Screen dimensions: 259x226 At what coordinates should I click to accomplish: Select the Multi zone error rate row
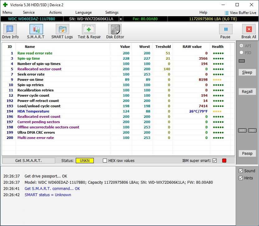coord(118,138)
